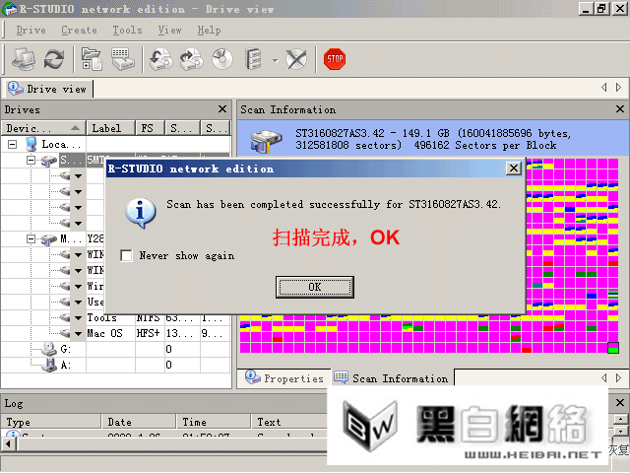
Task: Click the Date column header in Log
Action: point(139,422)
